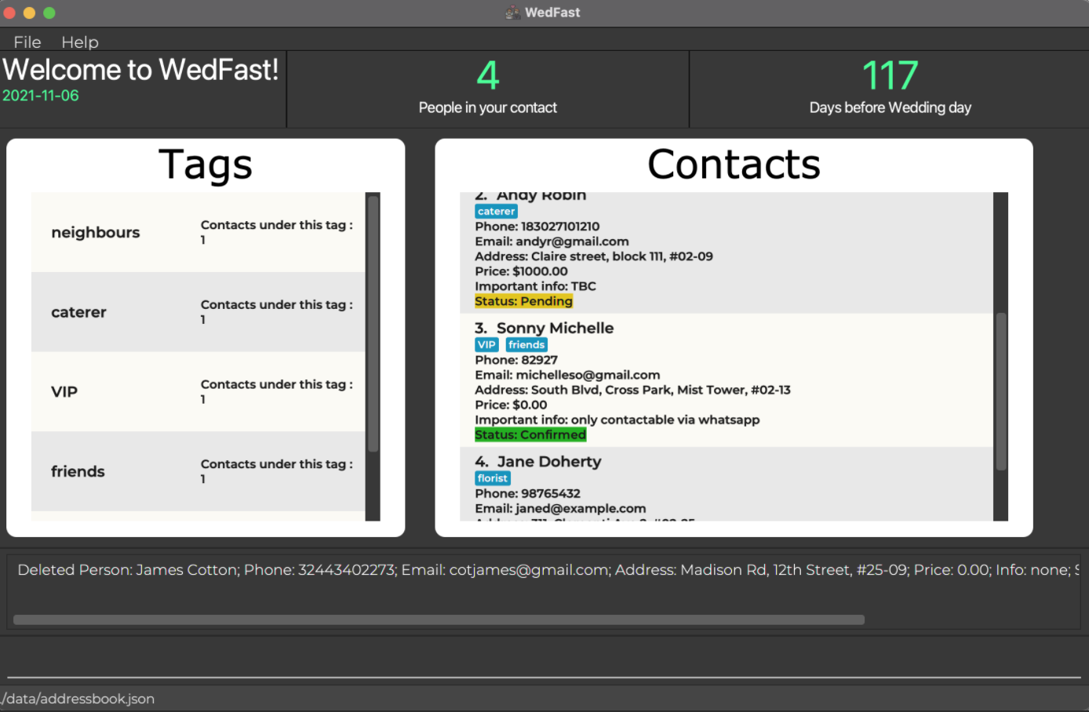The image size is (1089, 712).
Task: Click the Claire street address line
Action: 594,256
